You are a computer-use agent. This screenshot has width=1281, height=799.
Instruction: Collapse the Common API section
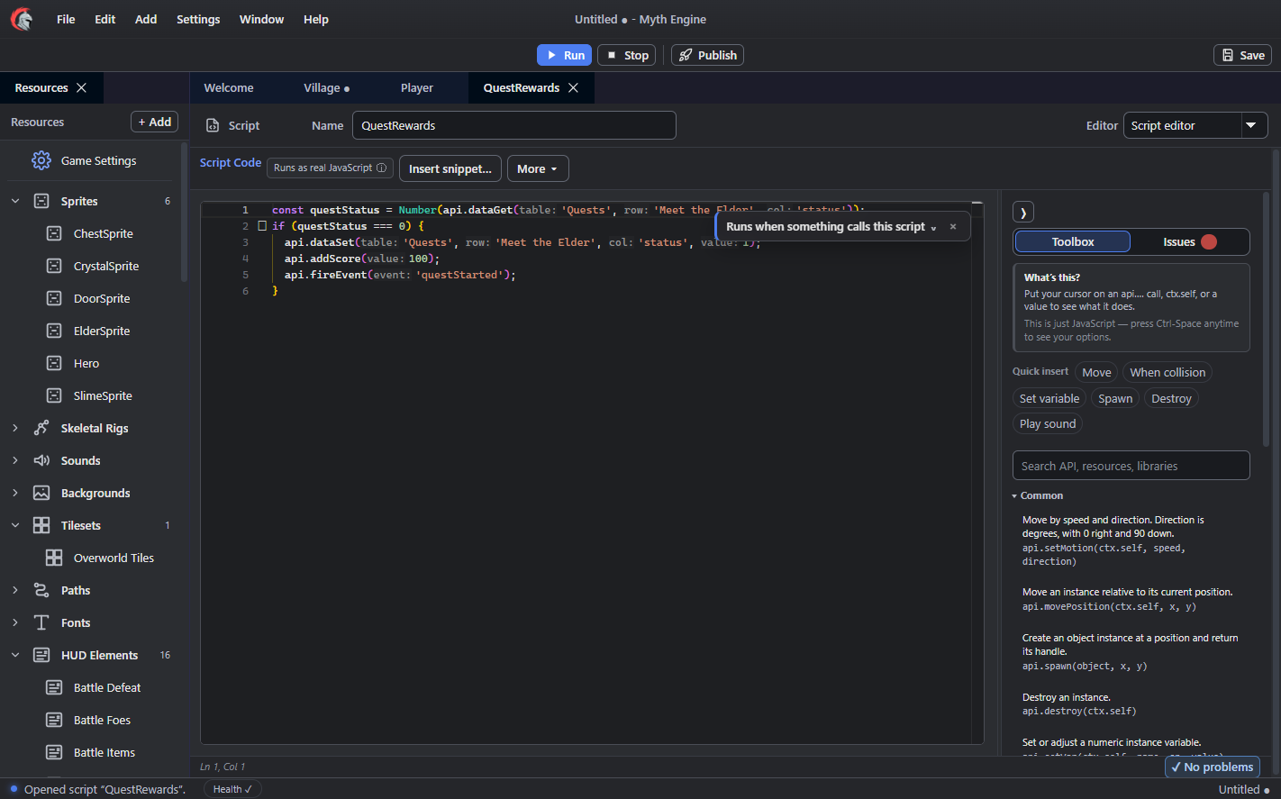click(x=1014, y=496)
